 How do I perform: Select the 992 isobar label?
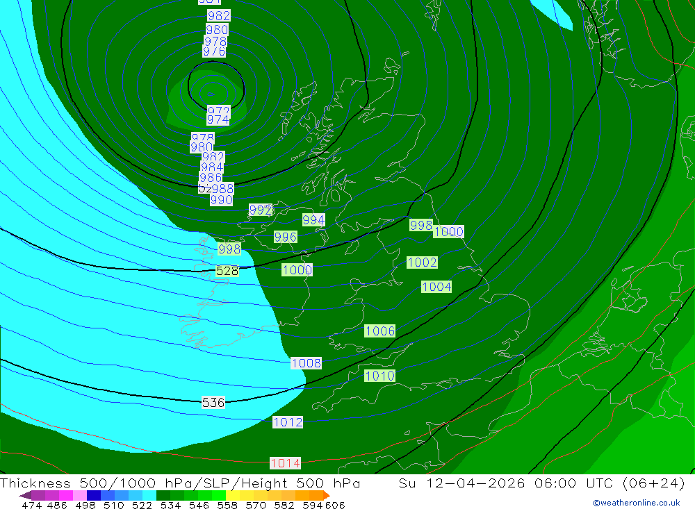(260, 210)
